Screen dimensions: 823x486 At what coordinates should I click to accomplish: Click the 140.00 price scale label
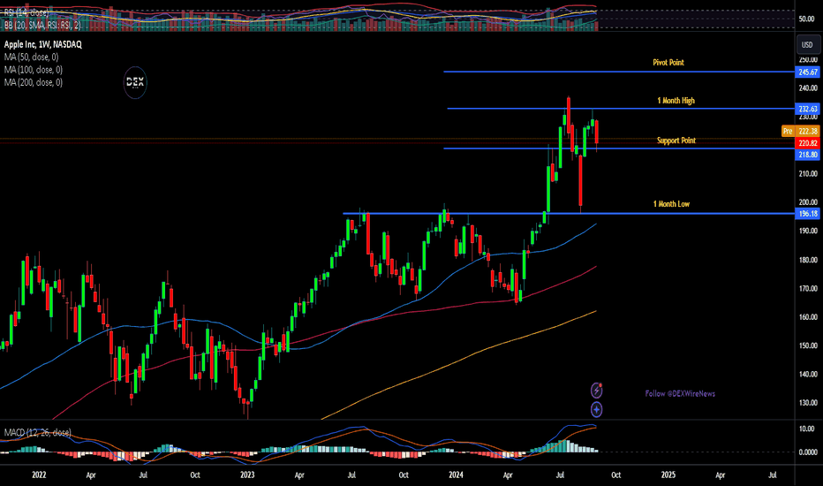[x=808, y=374]
